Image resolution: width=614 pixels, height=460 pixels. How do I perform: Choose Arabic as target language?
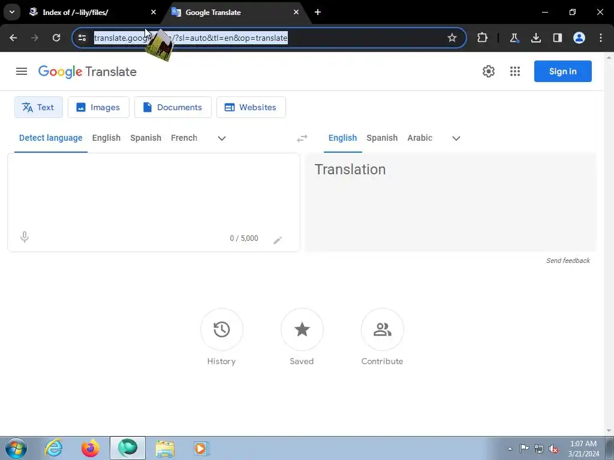click(420, 138)
